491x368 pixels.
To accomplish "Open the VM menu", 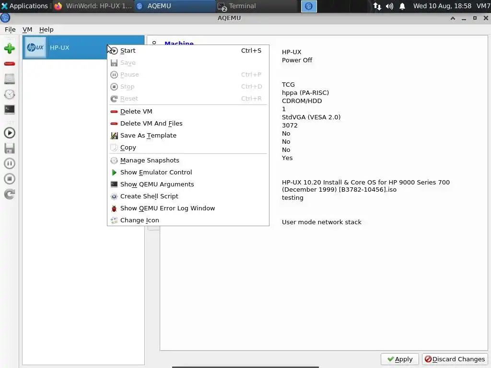I will pyautogui.click(x=27, y=29).
